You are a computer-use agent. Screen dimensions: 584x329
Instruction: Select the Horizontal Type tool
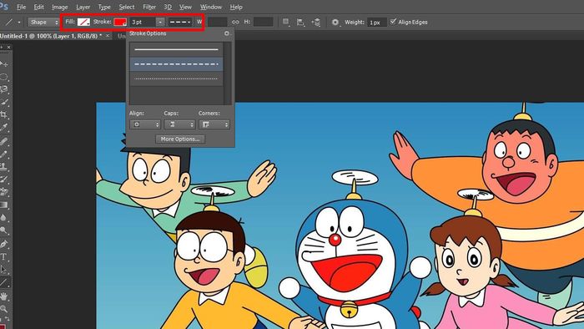tap(3, 256)
